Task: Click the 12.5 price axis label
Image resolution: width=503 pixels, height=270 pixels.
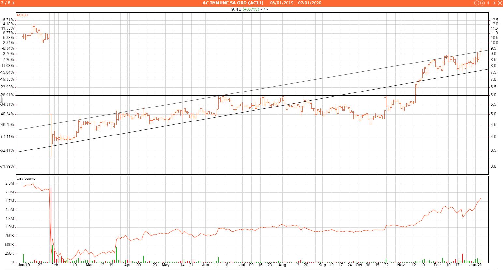Action: [495, 20]
